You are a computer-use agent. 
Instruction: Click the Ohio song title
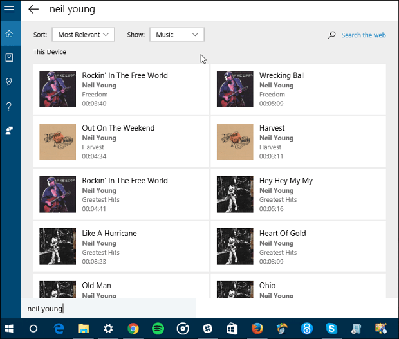[x=267, y=286]
